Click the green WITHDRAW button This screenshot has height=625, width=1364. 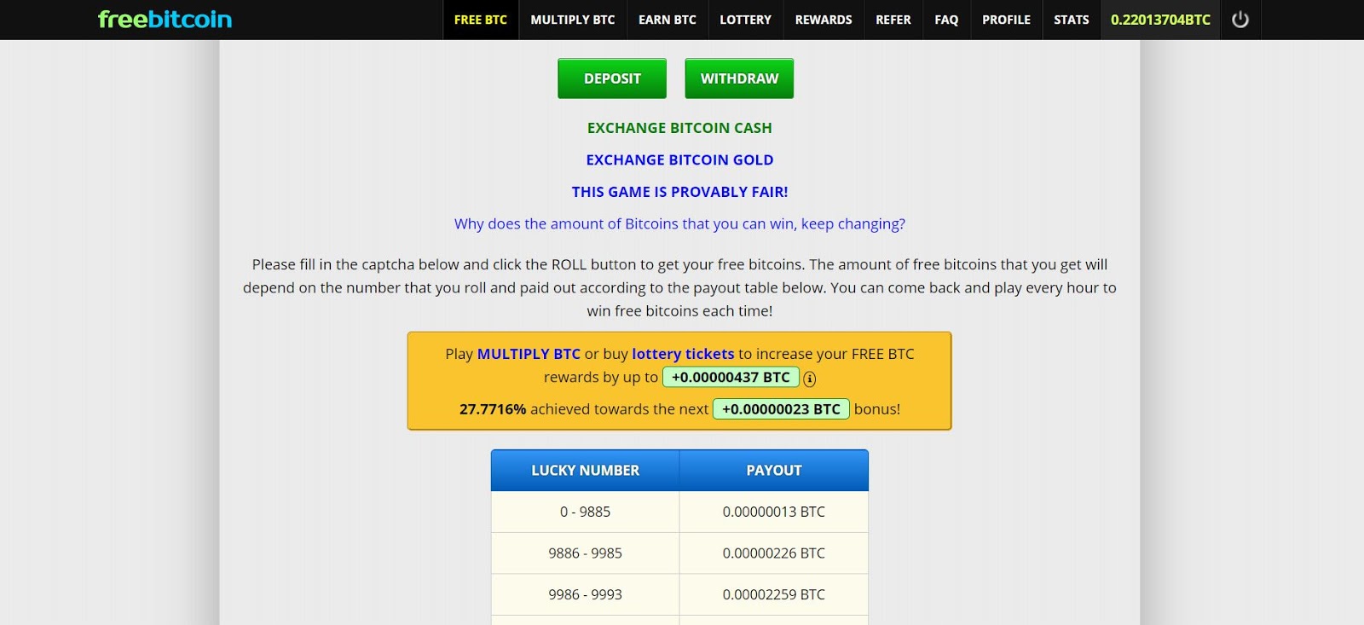[739, 78]
